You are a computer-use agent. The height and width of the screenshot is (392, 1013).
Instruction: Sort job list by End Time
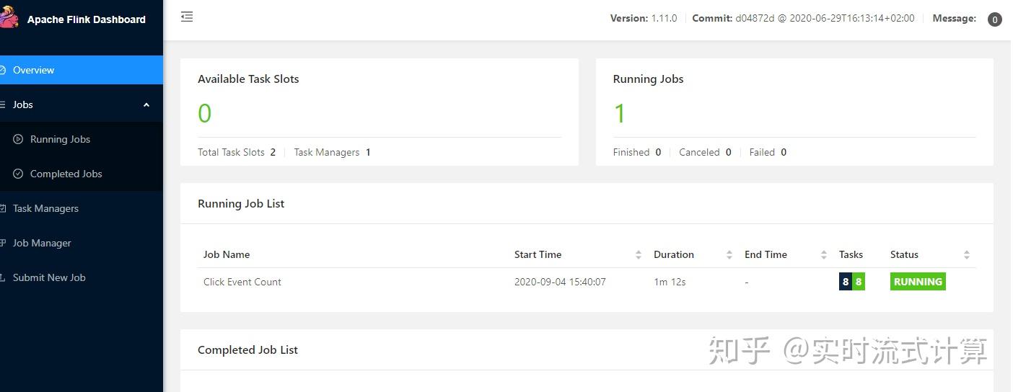point(823,255)
